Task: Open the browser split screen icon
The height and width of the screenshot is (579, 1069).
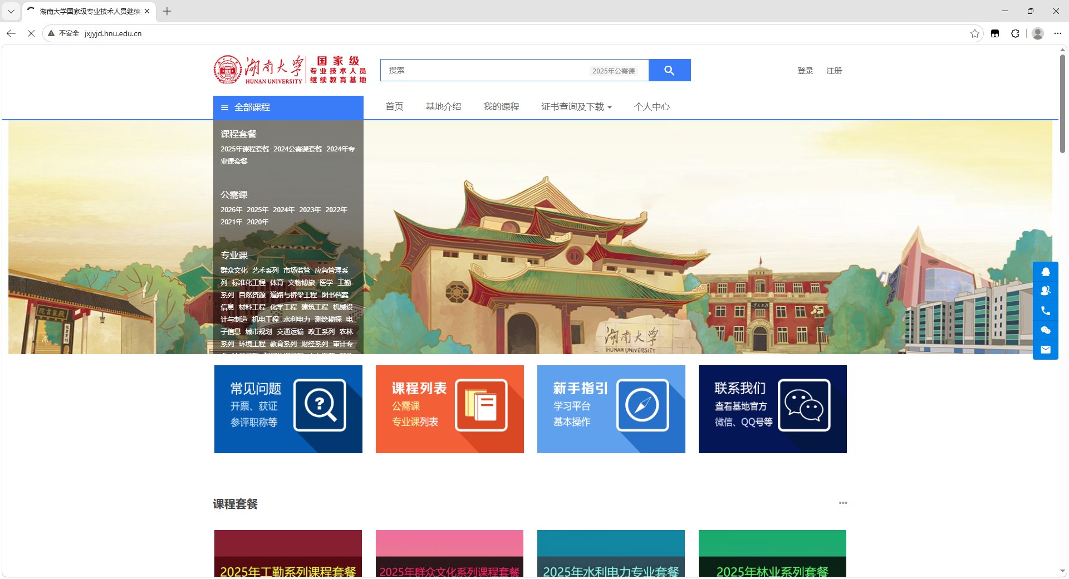Action: coord(995,33)
